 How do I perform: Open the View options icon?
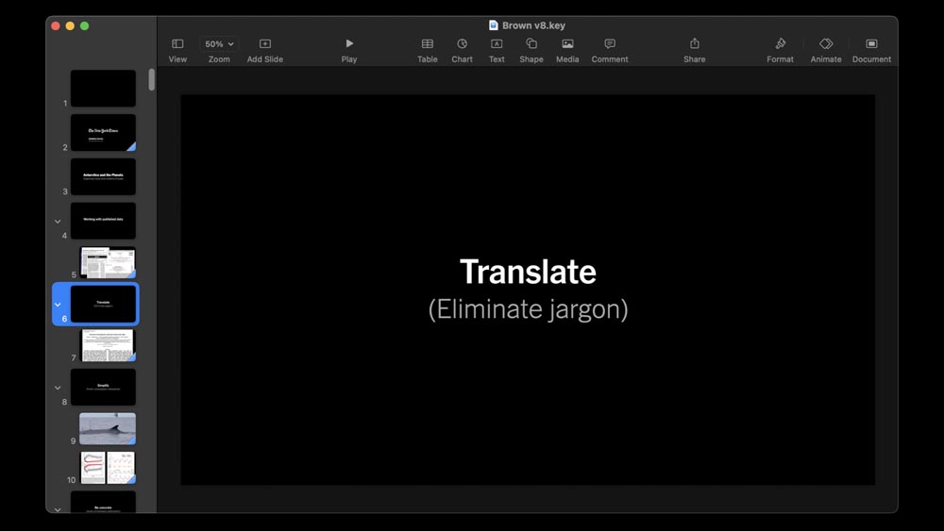[177, 44]
